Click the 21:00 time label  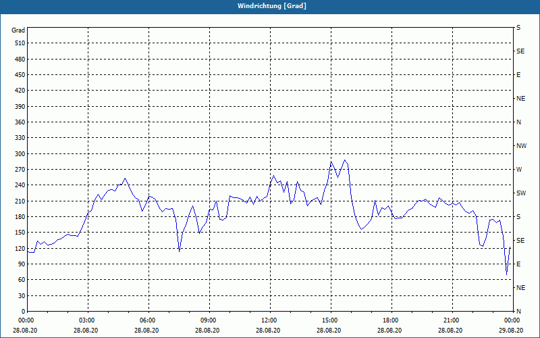(452, 320)
